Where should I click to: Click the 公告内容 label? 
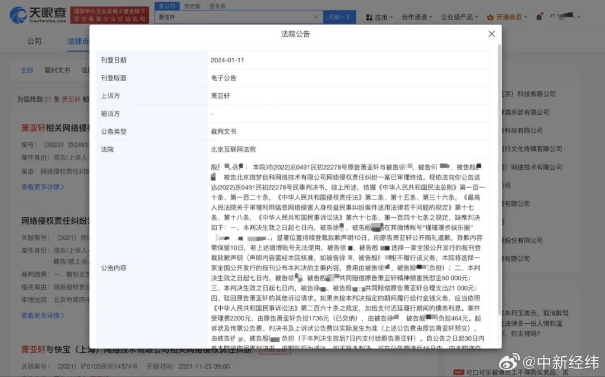pos(113,268)
